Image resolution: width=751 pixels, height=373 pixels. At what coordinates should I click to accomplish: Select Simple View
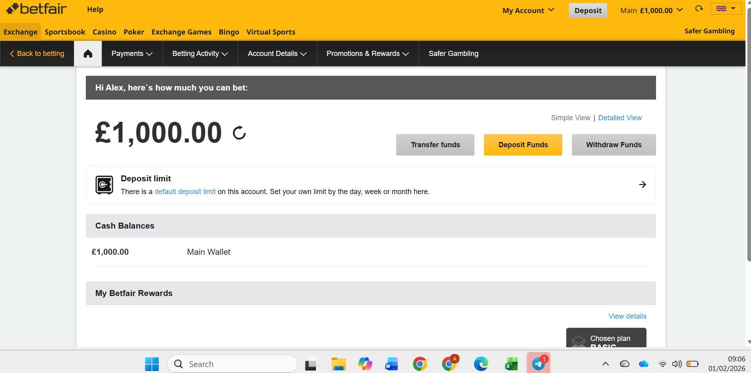pyautogui.click(x=571, y=118)
